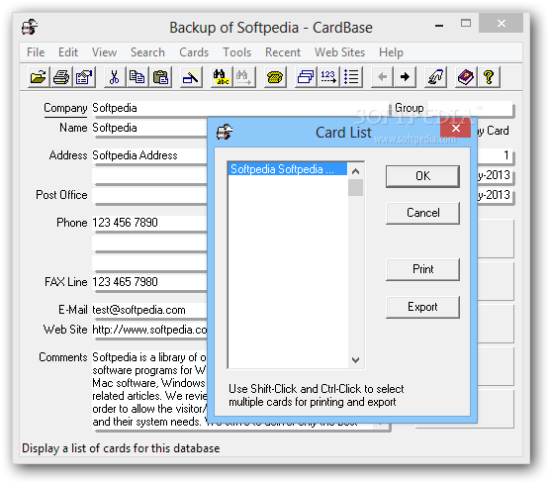
Task: Click the Company label
Action: point(65,108)
